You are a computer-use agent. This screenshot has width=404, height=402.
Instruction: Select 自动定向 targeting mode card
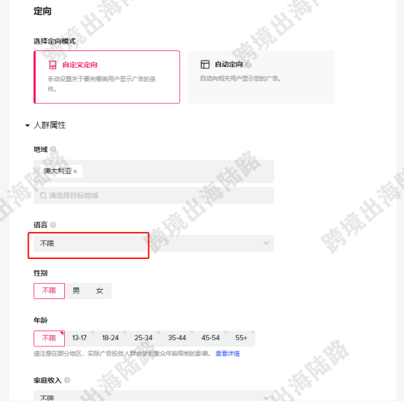point(261,77)
